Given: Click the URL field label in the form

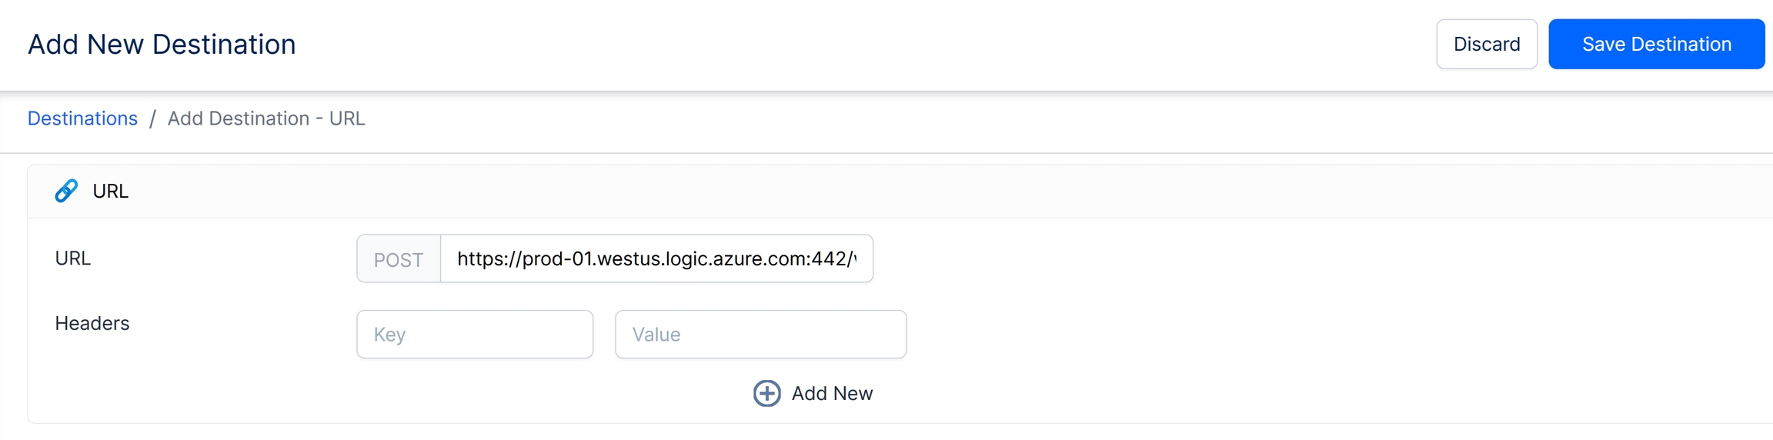Looking at the screenshot, I should (73, 258).
